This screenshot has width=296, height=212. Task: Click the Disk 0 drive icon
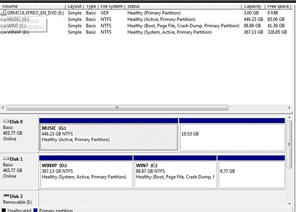(6, 121)
